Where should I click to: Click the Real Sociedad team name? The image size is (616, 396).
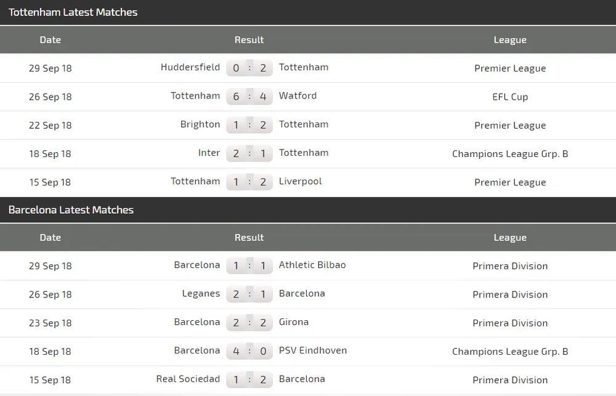coord(188,379)
